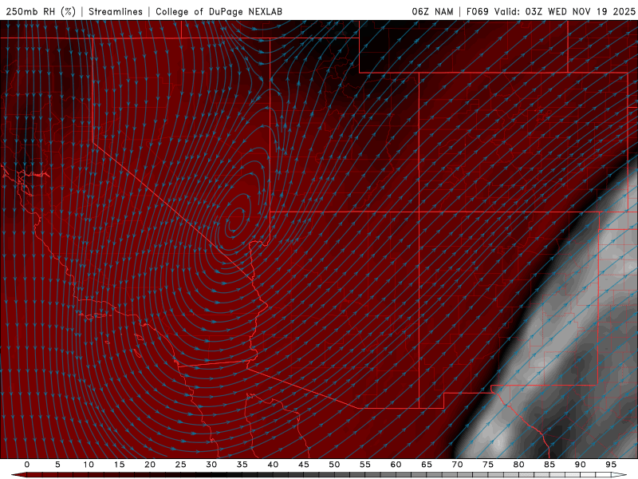Click the '10' colorbar scale label
638x479 pixels.
[89, 465]
